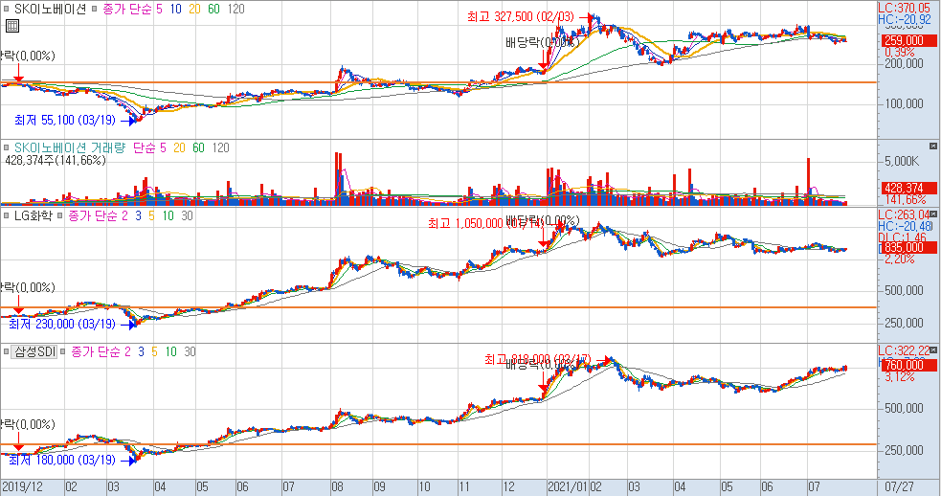Image resolution: width=941 pixels, height=496 pixels.
Task: Select the 3-day average in 삼성SDI panel
Action: point(141,351)
